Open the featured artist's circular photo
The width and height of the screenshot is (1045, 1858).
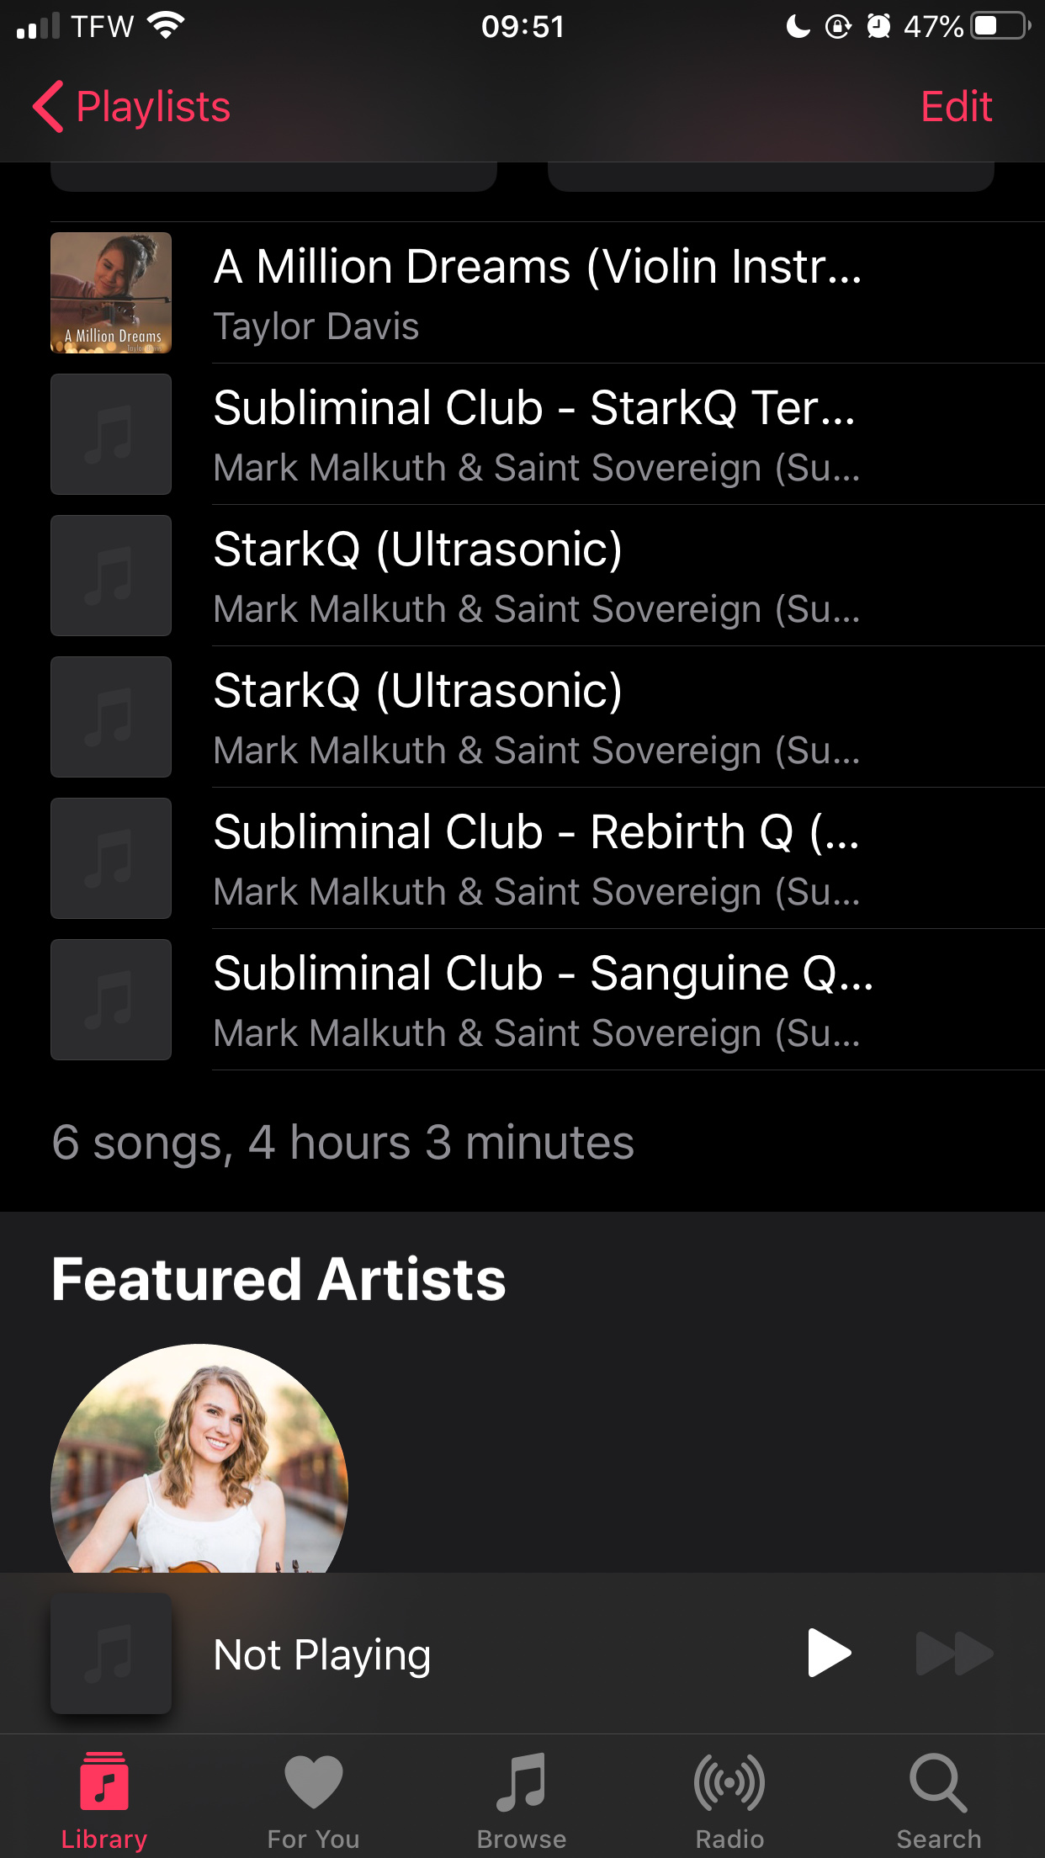pos(199,1458)
